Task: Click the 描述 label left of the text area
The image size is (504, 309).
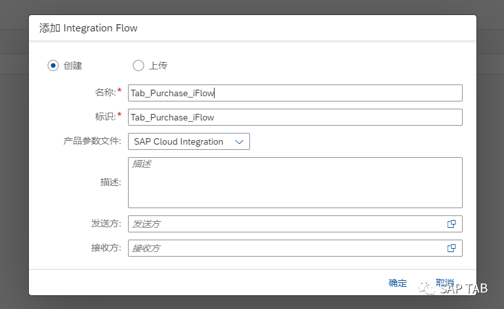Action: click(x=110, y=182)
